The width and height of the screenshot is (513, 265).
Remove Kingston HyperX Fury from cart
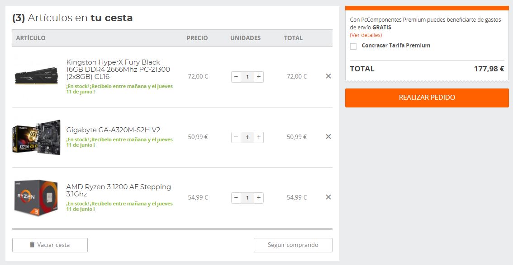point(328,76)
